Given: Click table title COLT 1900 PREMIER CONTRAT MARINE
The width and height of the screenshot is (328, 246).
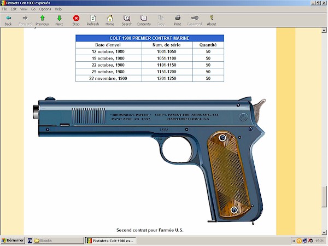Looking at the screenshot, I should [149, 38].
